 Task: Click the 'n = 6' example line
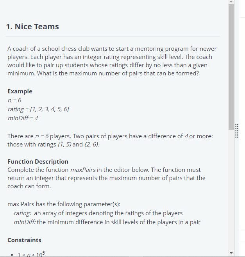tap(14, 100)
